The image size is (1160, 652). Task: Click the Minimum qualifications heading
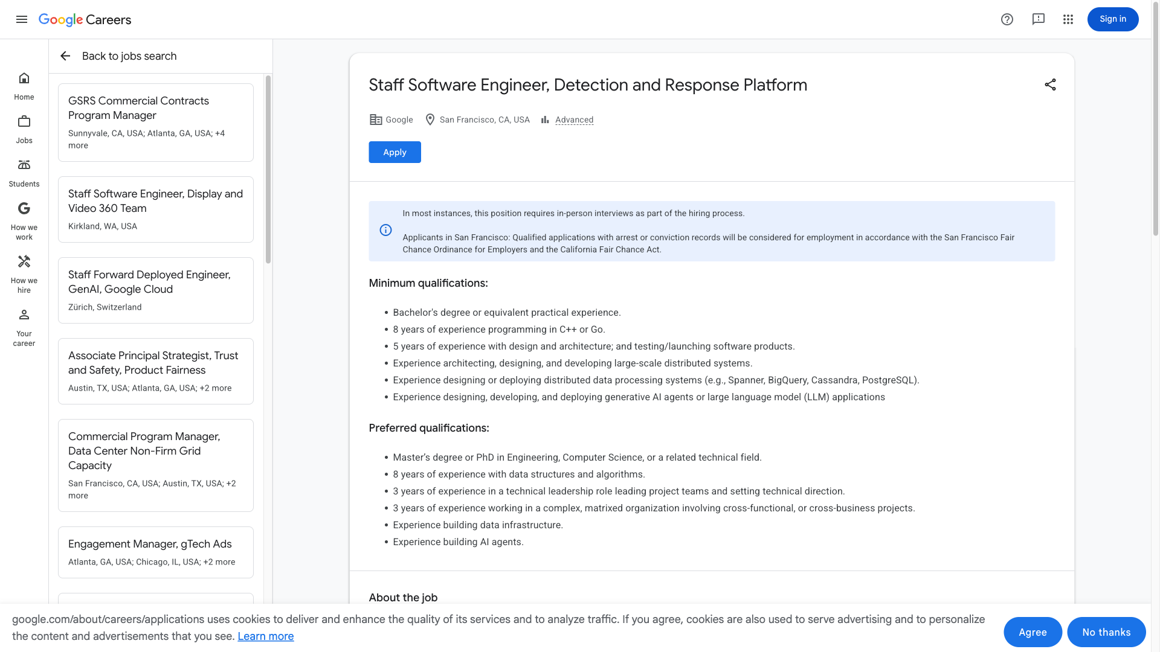428,283
